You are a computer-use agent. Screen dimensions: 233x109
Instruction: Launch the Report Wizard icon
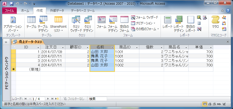click(x=199, y=18)
